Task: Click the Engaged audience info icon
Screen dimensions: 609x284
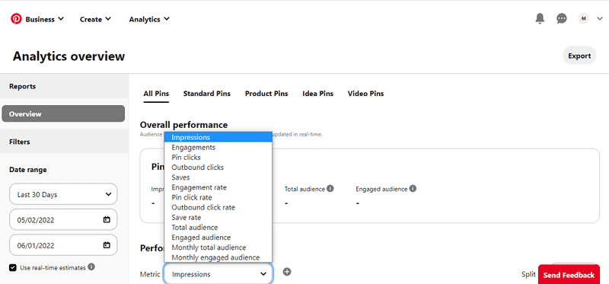Action: click(413, 188)
